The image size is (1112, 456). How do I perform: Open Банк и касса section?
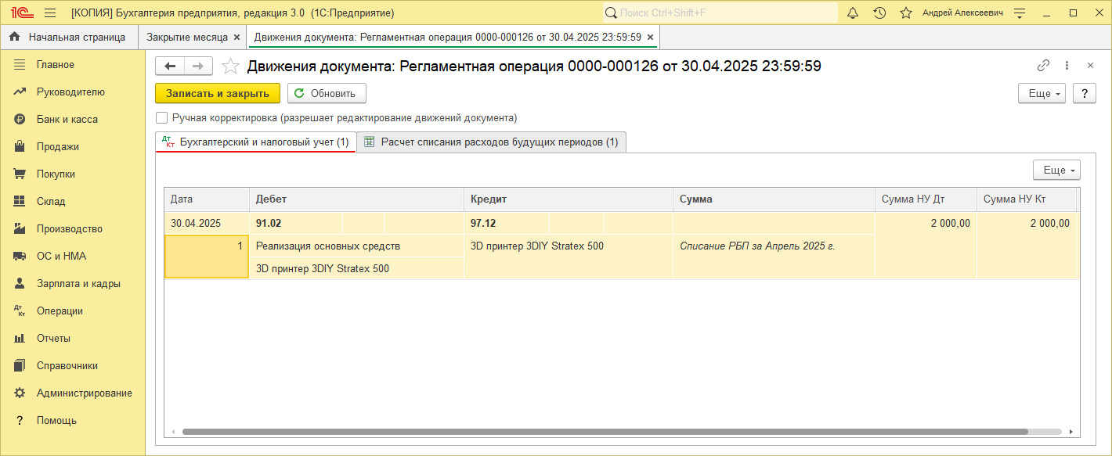pyautogui.click(x=72, y=119)
